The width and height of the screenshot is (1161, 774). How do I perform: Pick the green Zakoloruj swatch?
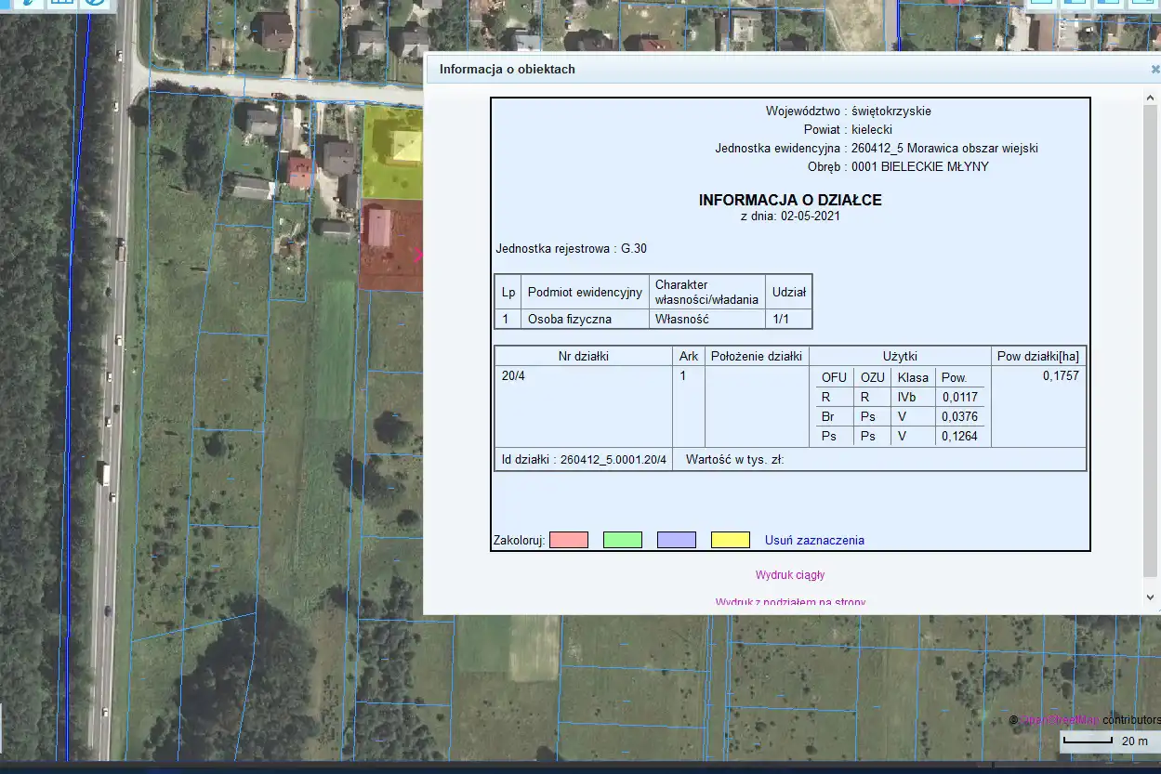click(622, 540)
